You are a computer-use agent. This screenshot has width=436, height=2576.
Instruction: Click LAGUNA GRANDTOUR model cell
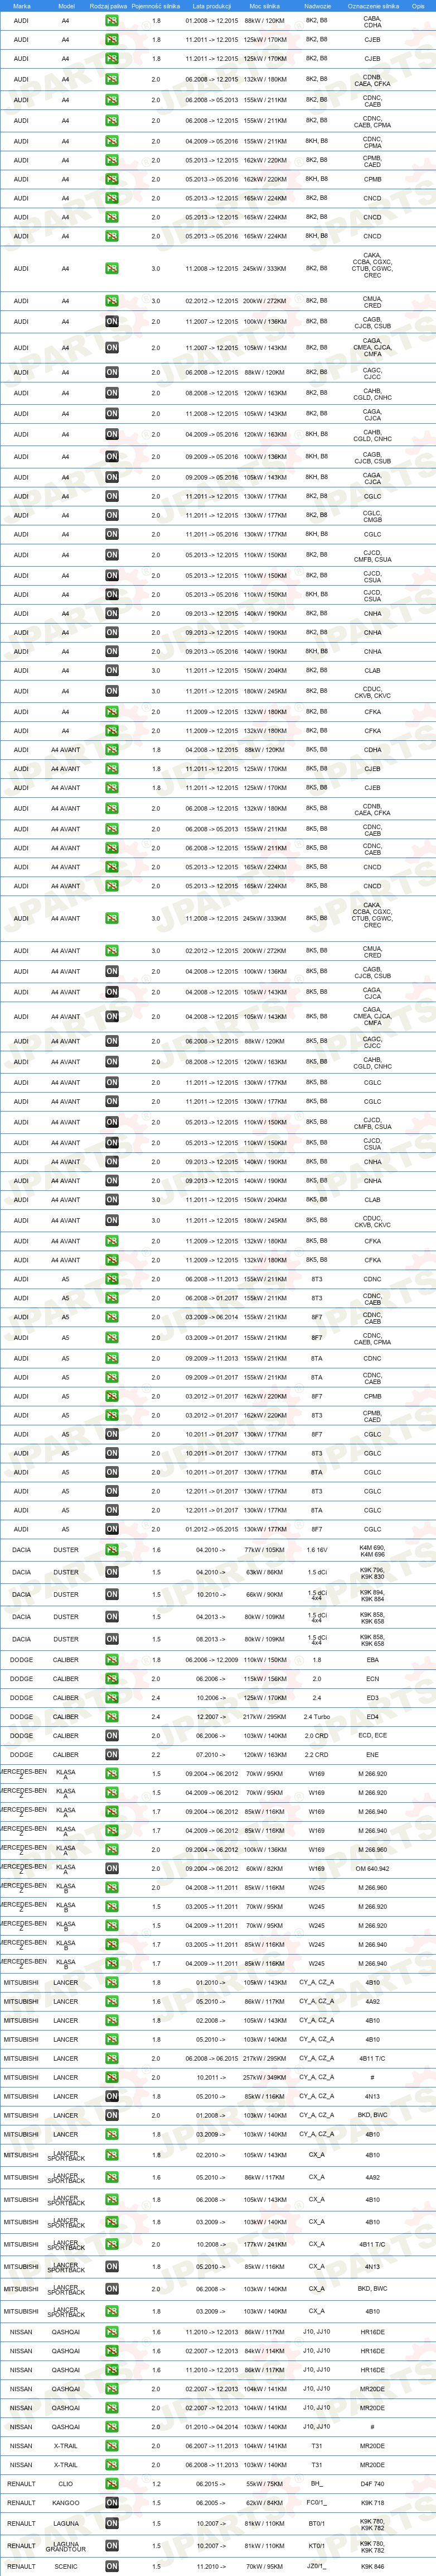click(66, 2546)
